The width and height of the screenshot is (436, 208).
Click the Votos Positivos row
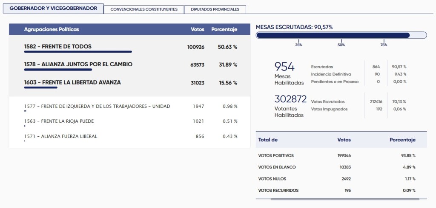pos(341,156)
